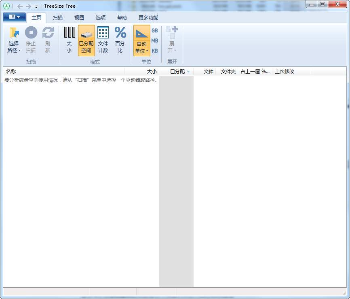Close the TreeSize Free window

[x=338, y=4]
